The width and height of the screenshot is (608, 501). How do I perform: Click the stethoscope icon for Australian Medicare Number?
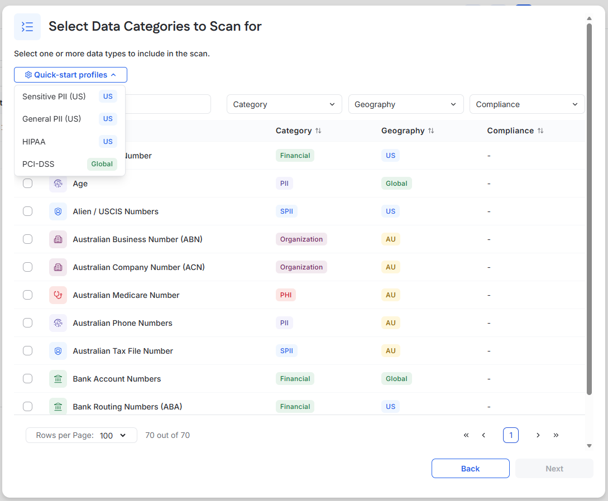pos(58,295)
